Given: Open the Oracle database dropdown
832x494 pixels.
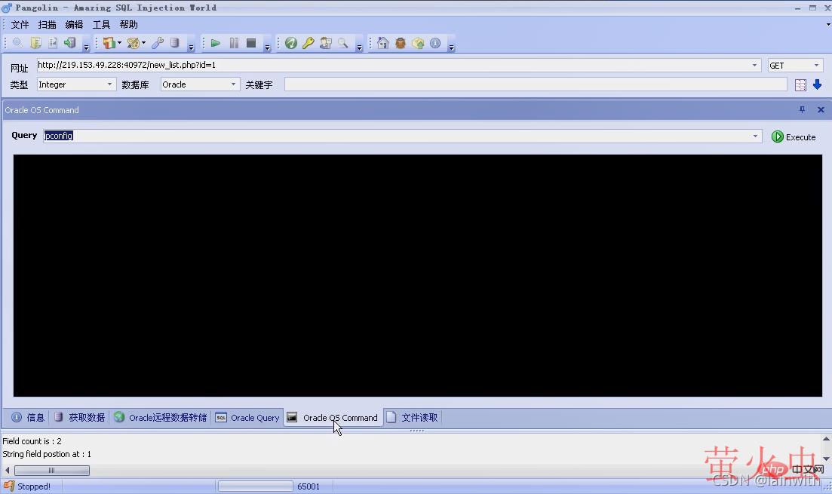Looking at the screenshot, I should [x=234, y=84].
